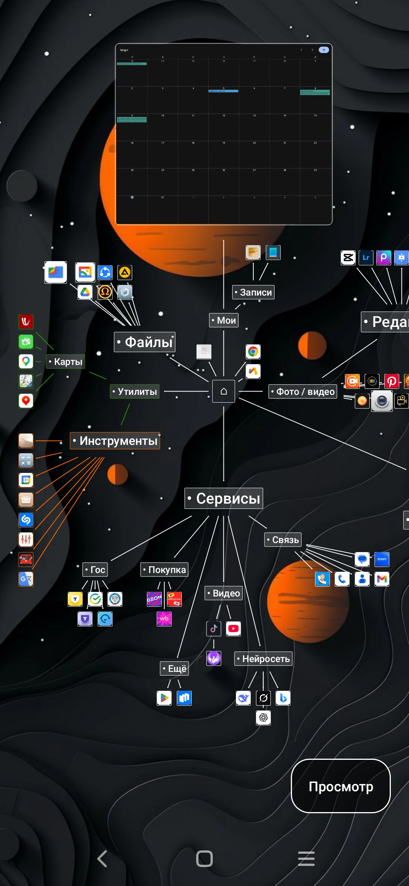Open the yellow T-Bank app icon
This screenshot has width=409, height=886.
click(75, 599)
